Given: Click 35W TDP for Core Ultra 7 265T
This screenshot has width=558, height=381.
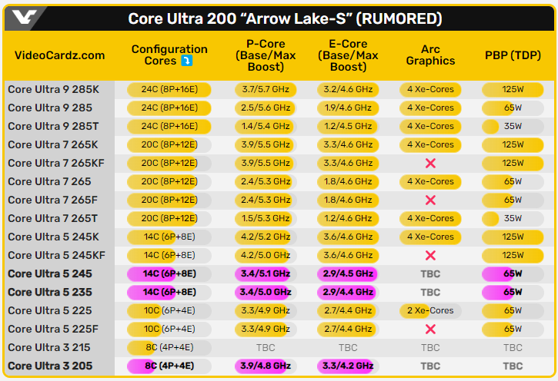Looking at the screenshot, I should [513, 218].
